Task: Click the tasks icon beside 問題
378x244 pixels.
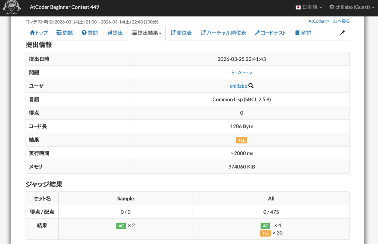Action: click(59, 32)
